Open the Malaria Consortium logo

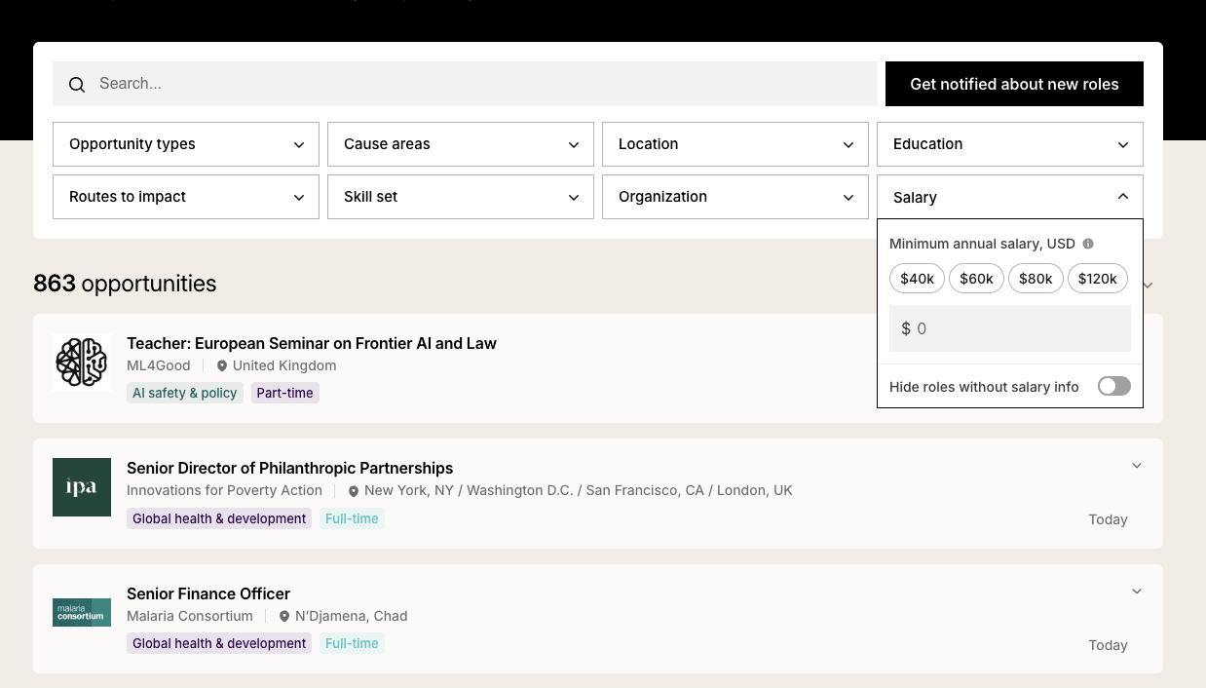pos(82,612)
